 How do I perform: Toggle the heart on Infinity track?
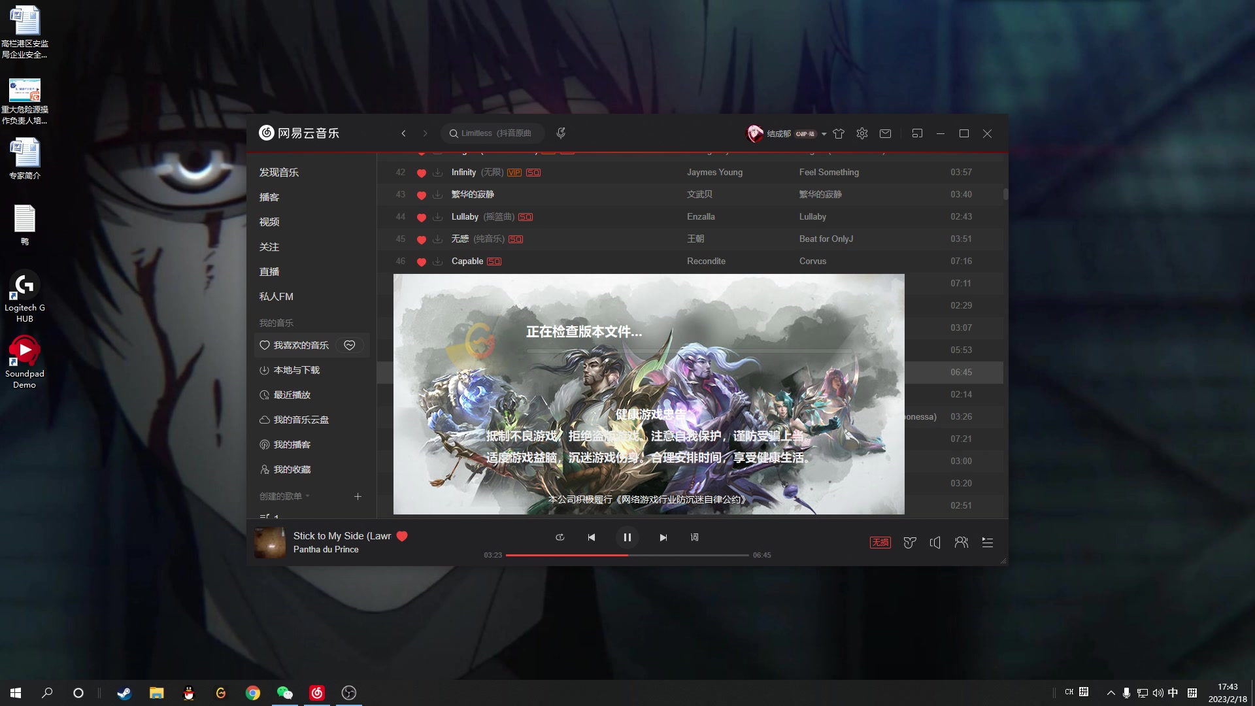(422, 173)
